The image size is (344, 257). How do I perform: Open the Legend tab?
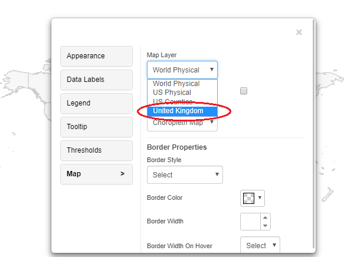[96, 103]
